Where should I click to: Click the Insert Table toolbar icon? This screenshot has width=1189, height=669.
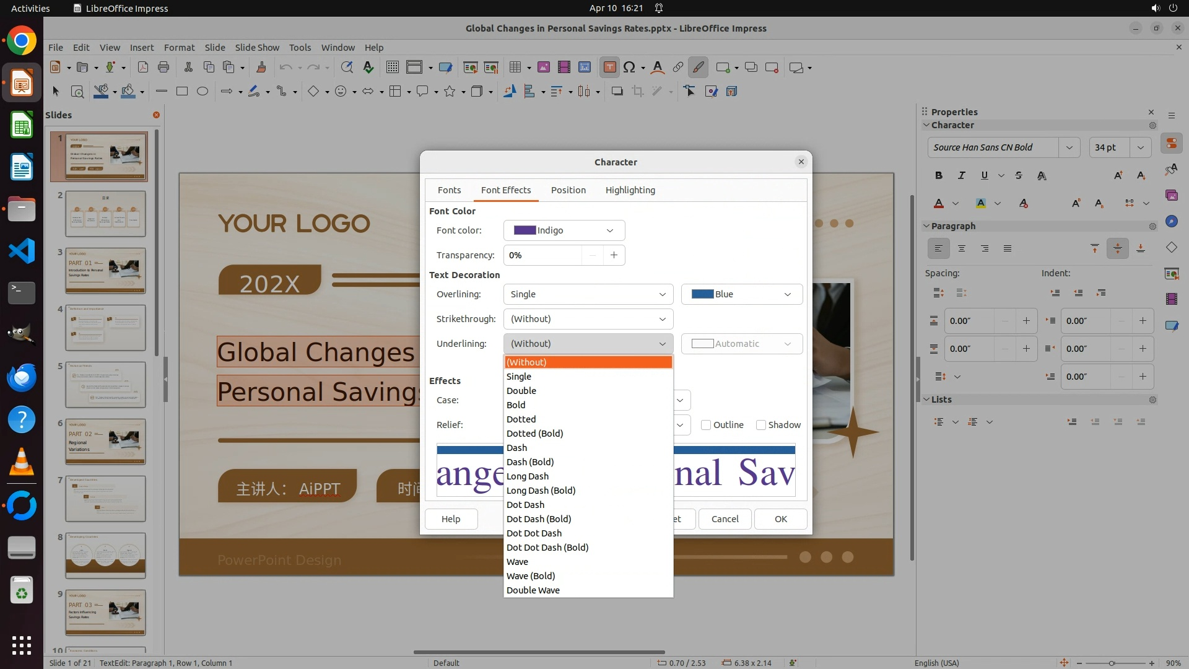click(515, 68)
